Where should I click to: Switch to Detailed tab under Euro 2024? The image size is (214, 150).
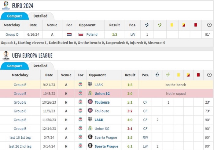pyautogui.click(x=40, y=16)
